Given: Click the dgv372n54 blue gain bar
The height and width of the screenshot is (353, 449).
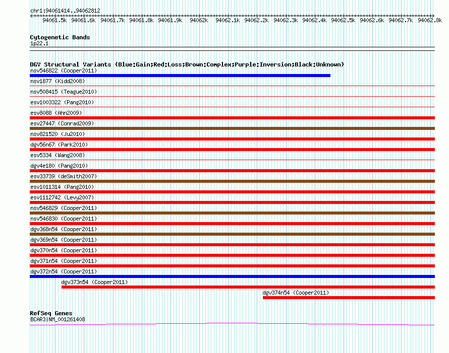Looking at the screenshot, I should pos(232,276).
